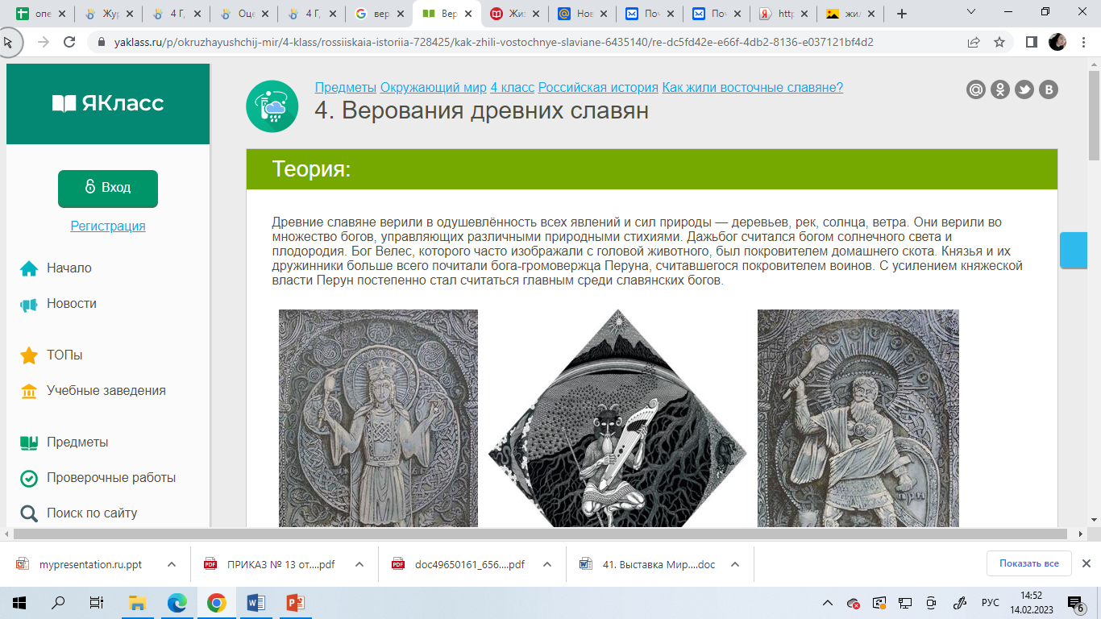Toggle the browser side panel icon
This screenshot has width=1101, height=619.
pyautogui.click(x=1031, y=42)
